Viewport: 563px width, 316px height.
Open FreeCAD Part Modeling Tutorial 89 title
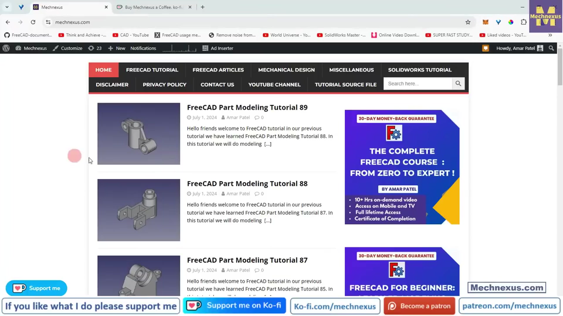pyautogui.click(x=247, y=107)
